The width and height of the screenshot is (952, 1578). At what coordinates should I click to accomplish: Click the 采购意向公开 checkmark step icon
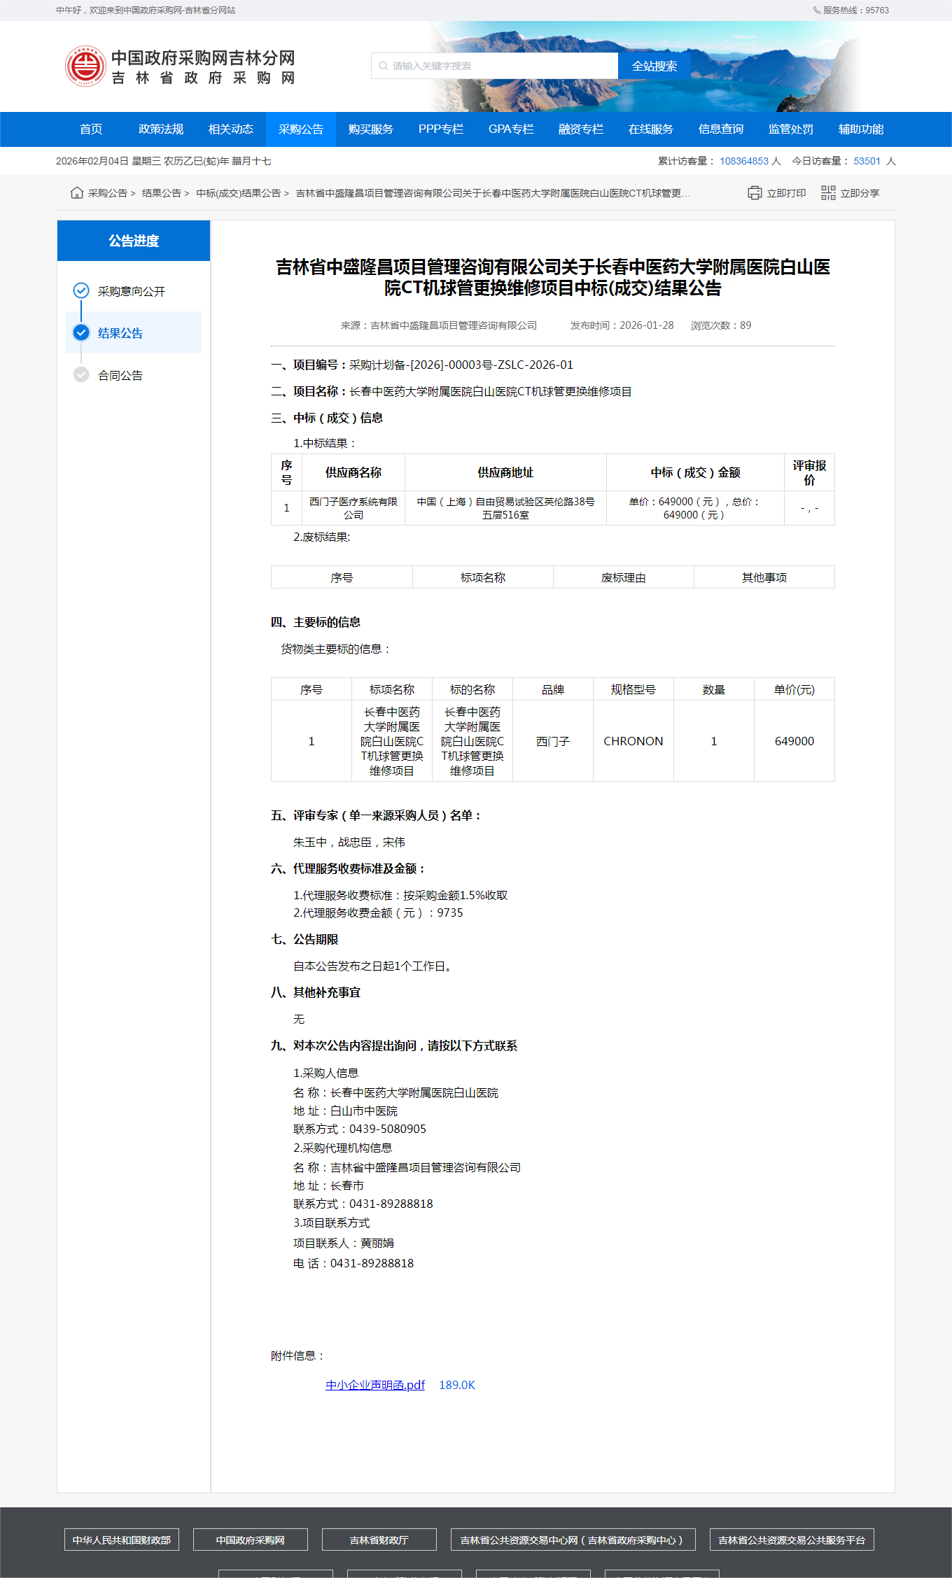(x=81, y=290)
